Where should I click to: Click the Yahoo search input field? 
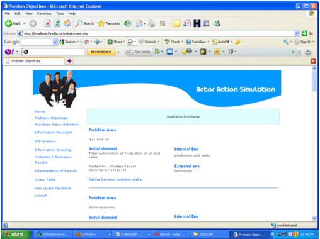pos(53,52)
